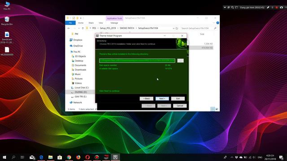Click Next in the Theme Install Program
Image resolution: width=287 pixels, height=161 pixels.
(x=162, y=98)
